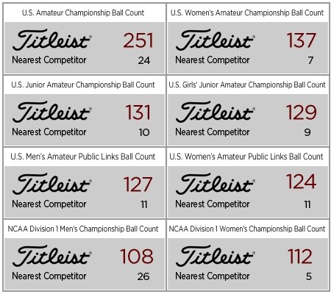The width and height of the screenshot is (334, 294).
Task: Click Titleist logo in Women's Amateur Public Links panel
Action: 216,184
